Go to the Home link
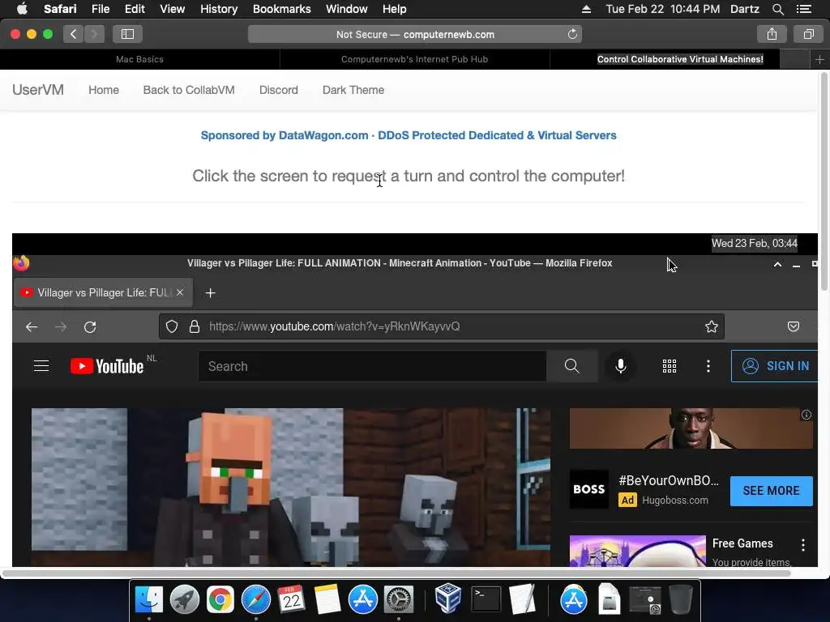 [x=104, y=90]
